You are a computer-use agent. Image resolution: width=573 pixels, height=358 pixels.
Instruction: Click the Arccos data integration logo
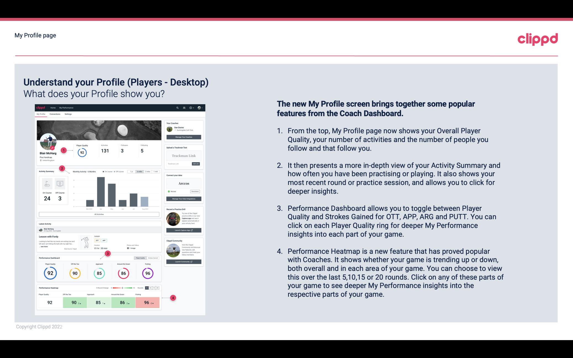pyautogui.click(x=183, y=183)
